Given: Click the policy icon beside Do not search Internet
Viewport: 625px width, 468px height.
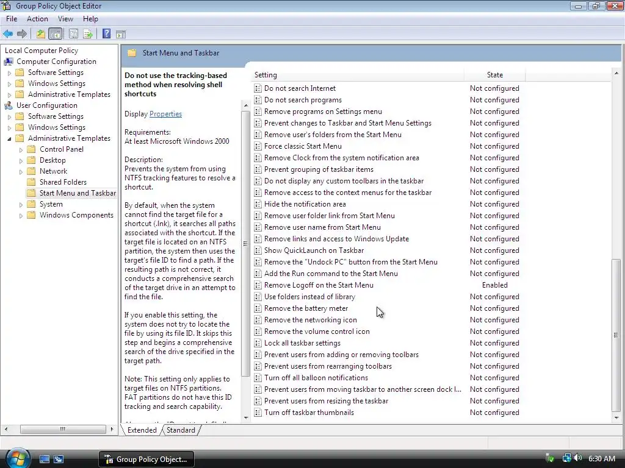Looking at the screenshot, I should pyautogui.click(x=258, y=88).
